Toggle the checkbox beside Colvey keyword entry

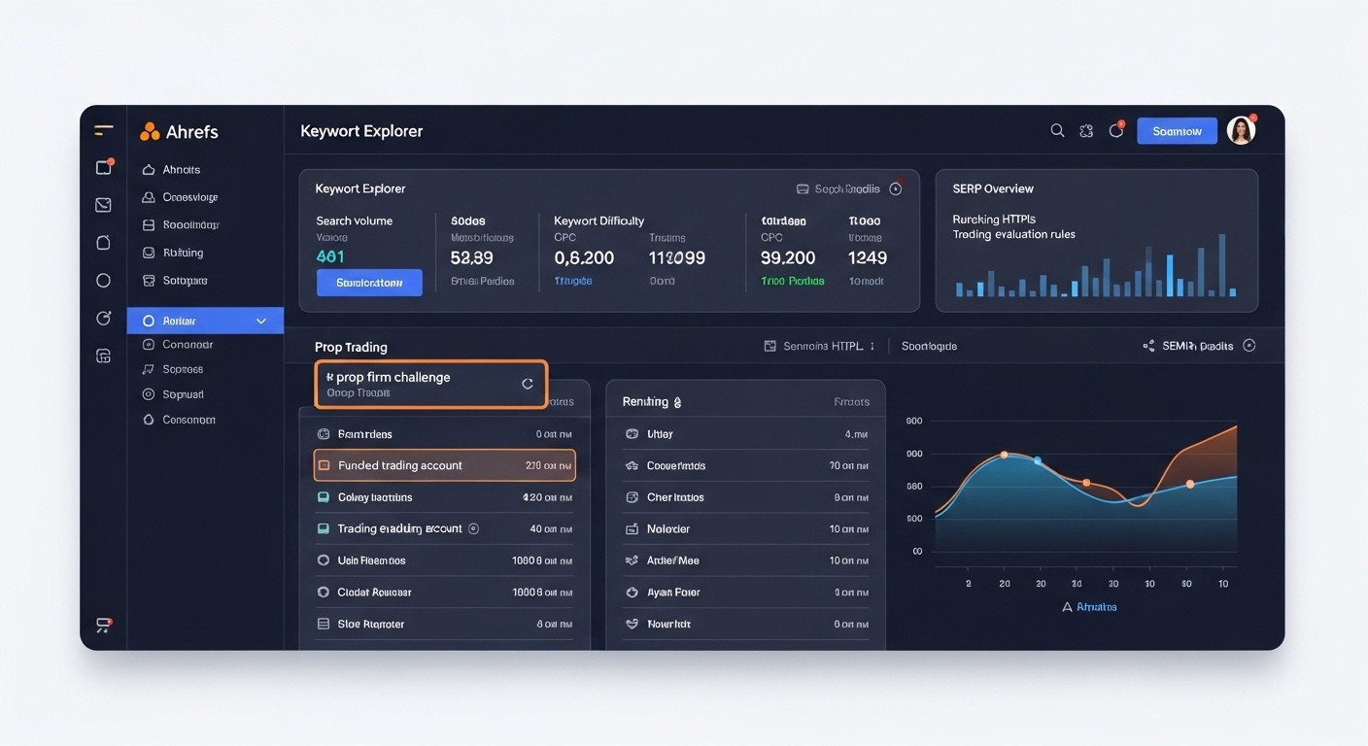(x=325, y=496)
